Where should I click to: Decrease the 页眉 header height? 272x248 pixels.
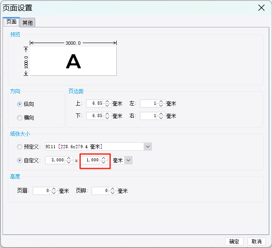click(54, 193)
